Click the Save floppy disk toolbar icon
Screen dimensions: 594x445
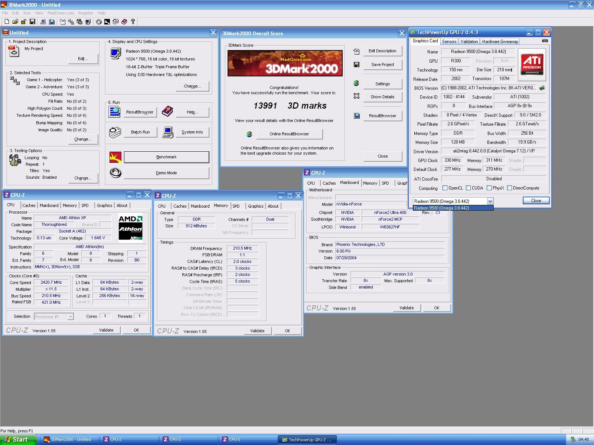pyautogui.click(x=32, y=22)
